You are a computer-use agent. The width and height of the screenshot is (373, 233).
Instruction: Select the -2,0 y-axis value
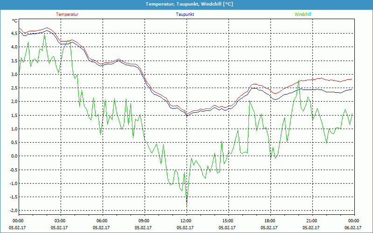14,211
